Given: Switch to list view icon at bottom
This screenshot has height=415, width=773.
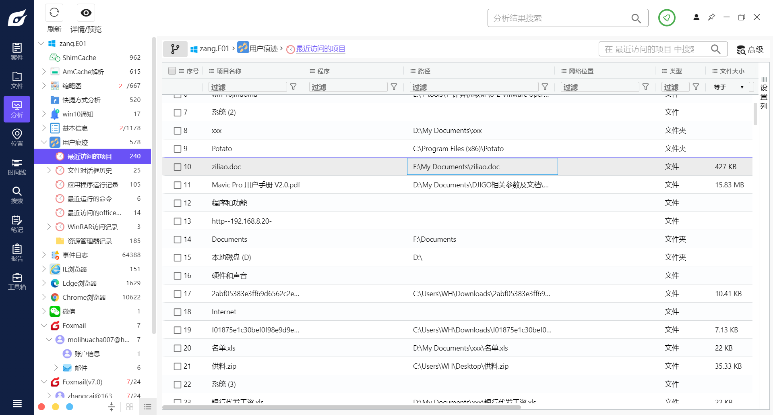Looking at the screenshot, I should click(x=148, y=407).
